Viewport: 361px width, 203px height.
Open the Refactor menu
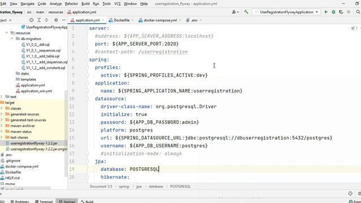coord(72,4)
